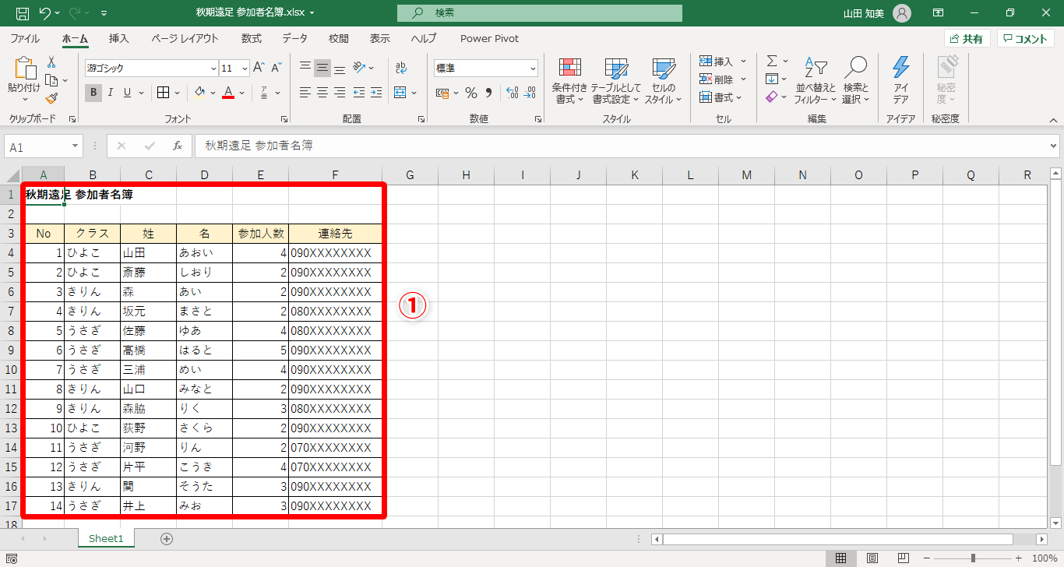
Task: Apply the red font color swatch
Action: click(x=228, y=93)
